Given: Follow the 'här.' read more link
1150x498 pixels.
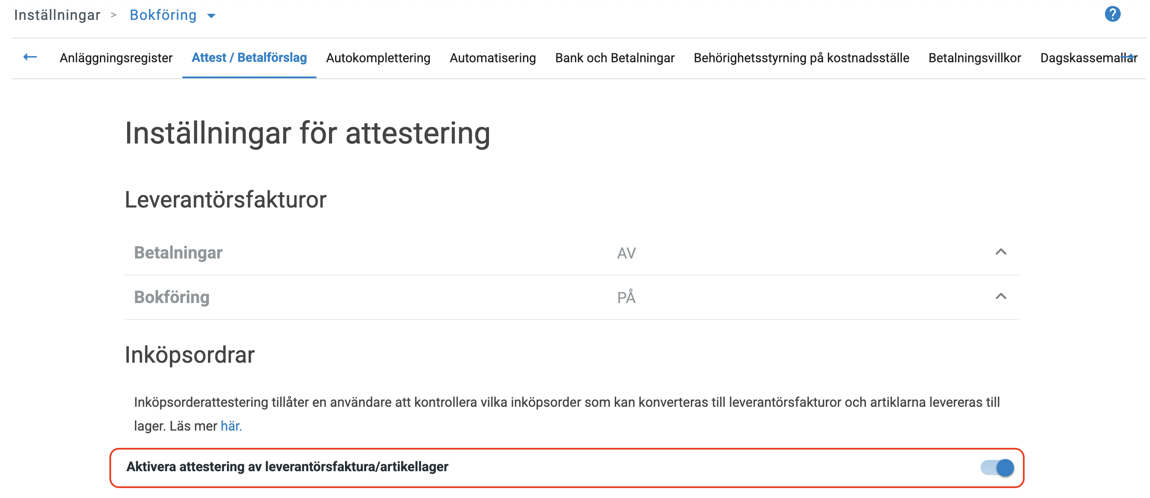Looking at the screenshot, I should [x=231, y=426].
